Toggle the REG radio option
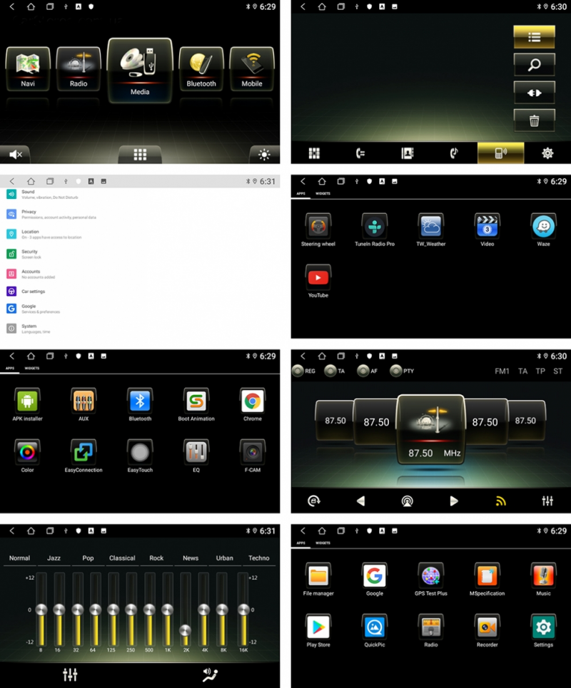Image resolution: width=571 pixels, height=688 pixels. click(298, 371)
